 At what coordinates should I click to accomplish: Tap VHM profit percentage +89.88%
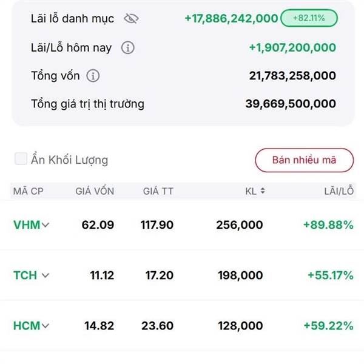(x=328, y=224)
